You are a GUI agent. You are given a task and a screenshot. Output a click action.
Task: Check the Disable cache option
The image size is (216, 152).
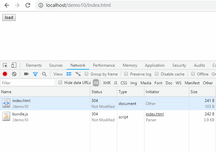pyautogui.click(x=157, y=74)
